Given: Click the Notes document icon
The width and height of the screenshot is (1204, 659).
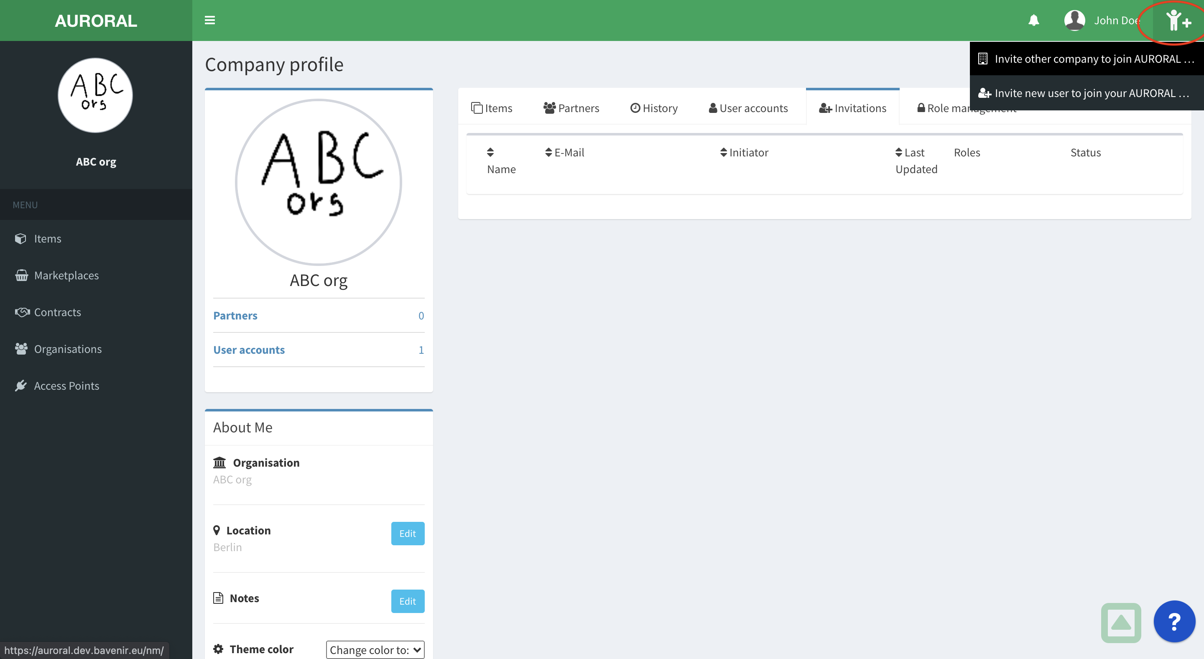Looking at the screenshot, I should 218,598.
